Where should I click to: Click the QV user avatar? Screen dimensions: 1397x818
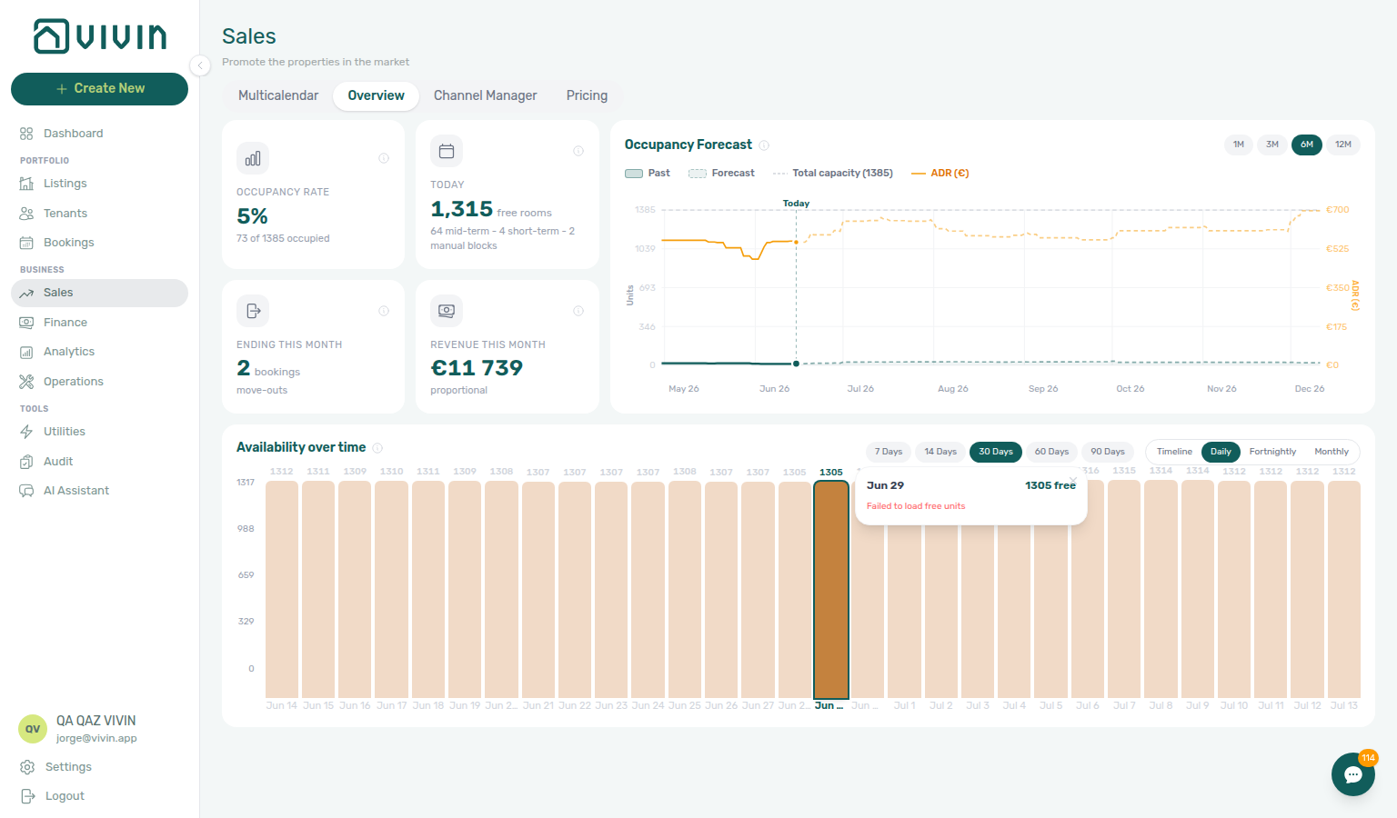[33, 729]
